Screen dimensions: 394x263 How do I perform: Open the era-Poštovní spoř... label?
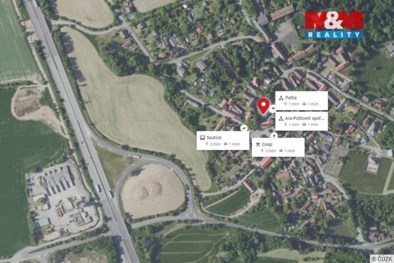point(305,118)
